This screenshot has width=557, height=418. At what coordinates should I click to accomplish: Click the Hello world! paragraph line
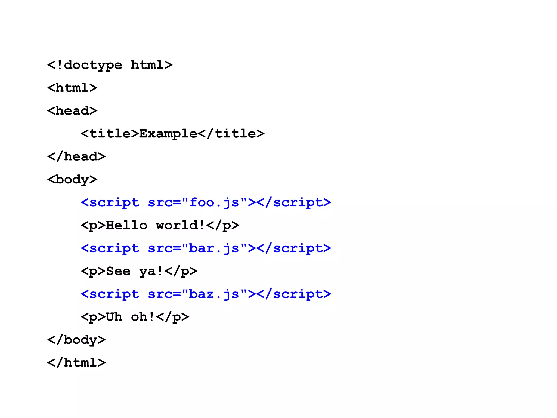tap(160, 226)
